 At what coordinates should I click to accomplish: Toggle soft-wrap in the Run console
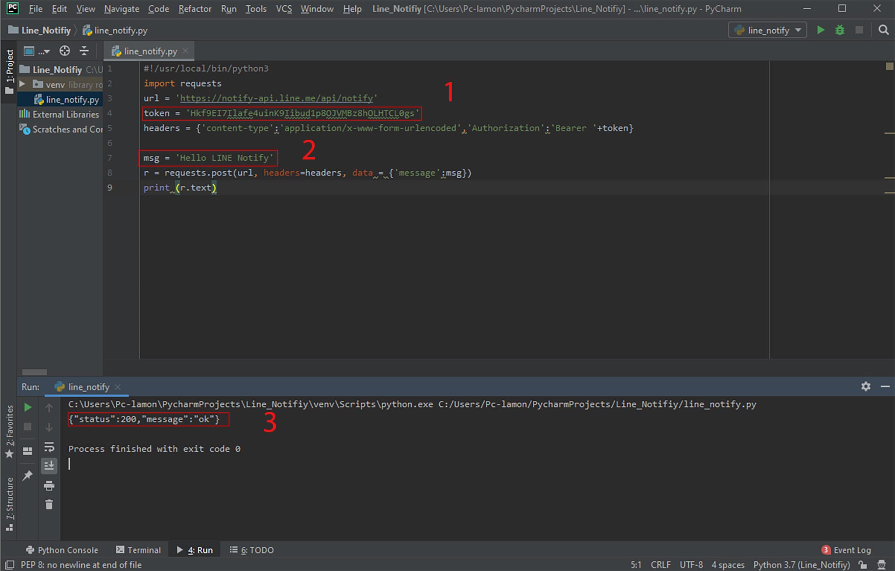pos(49,447)
